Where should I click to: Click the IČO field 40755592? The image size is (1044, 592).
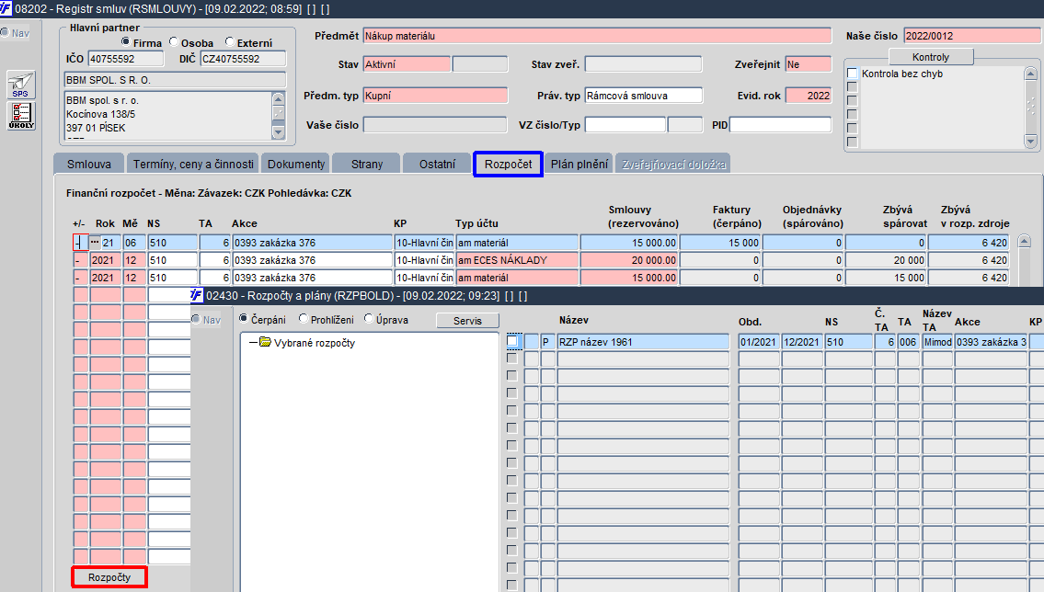pos(126,59)
